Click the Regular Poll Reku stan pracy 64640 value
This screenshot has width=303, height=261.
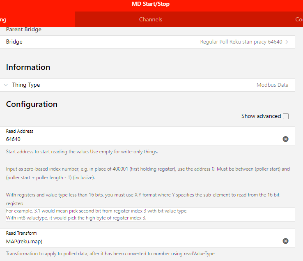[x=241, y=42]
